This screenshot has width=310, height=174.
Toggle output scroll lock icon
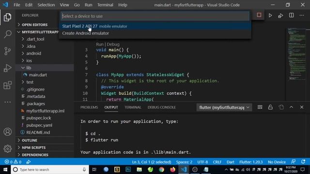pos(270,107)
